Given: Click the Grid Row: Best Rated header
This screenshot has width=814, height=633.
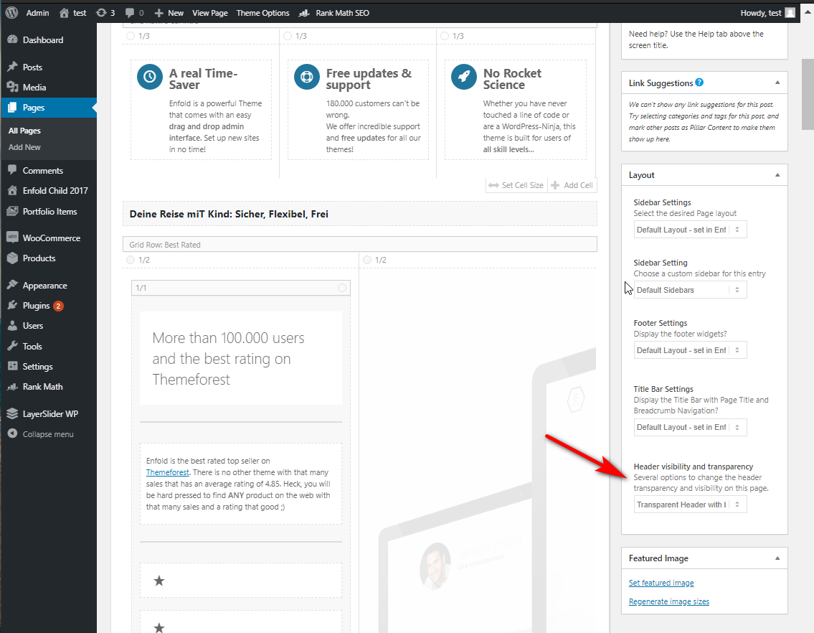Looking at the screenshot, I should pos(360,244).
